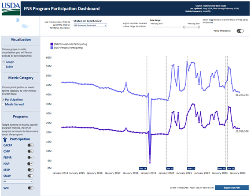Click the January 2024 axis label
Viewport: 251px width, 196px height.
(x=237, y=173)
